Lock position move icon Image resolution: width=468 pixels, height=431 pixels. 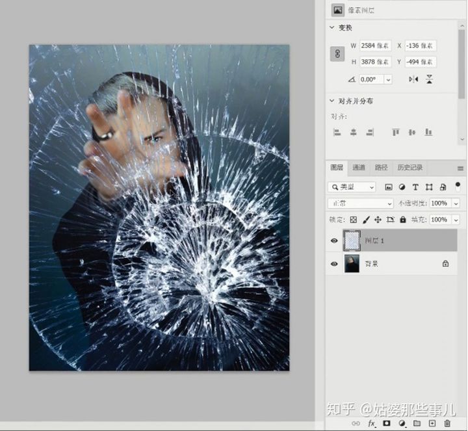pos(378,220)
